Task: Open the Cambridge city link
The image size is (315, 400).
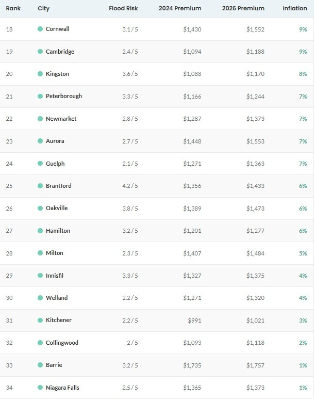Action: 60,52
